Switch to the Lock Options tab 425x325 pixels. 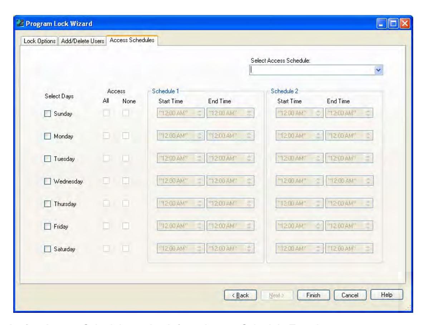[39, 41]
